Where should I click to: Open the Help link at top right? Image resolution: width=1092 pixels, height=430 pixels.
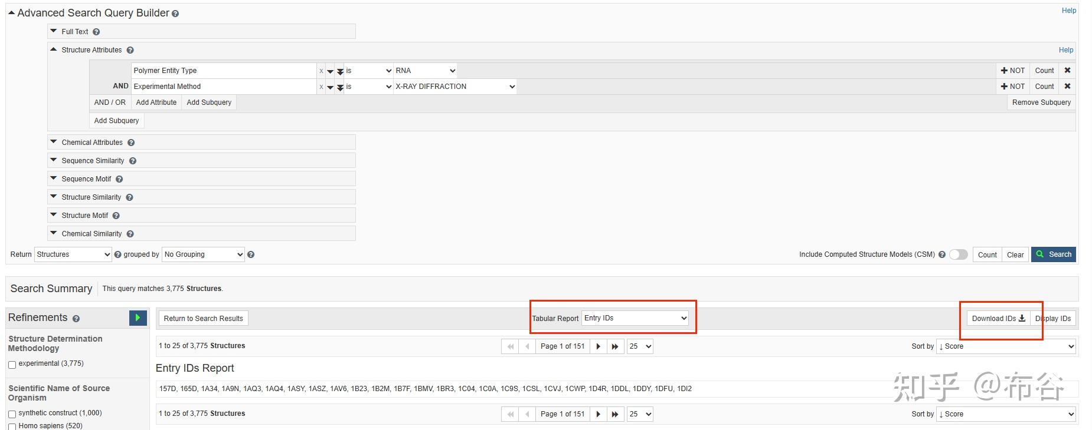click(1069, 11)
